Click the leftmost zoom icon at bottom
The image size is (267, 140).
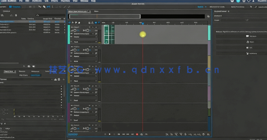point(167,134)
